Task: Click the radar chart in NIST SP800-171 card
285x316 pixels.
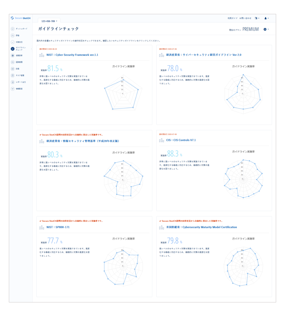Action: 123,266
